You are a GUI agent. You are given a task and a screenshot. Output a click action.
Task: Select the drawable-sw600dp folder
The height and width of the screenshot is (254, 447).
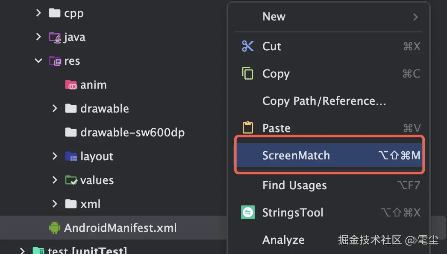[x=132, y=133]
